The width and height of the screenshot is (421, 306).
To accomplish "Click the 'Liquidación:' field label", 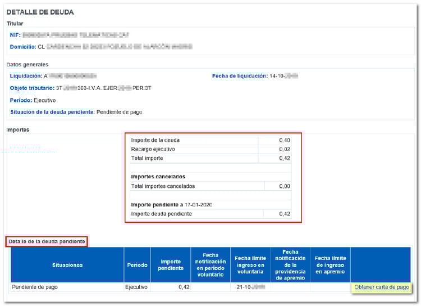I will point(26,76).
